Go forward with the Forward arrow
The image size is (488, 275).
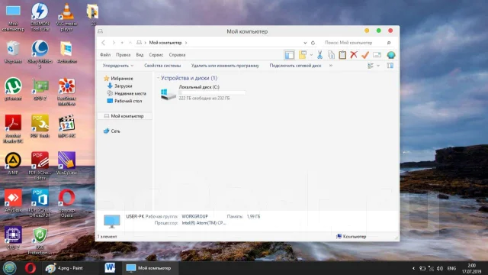click(114, 43)
